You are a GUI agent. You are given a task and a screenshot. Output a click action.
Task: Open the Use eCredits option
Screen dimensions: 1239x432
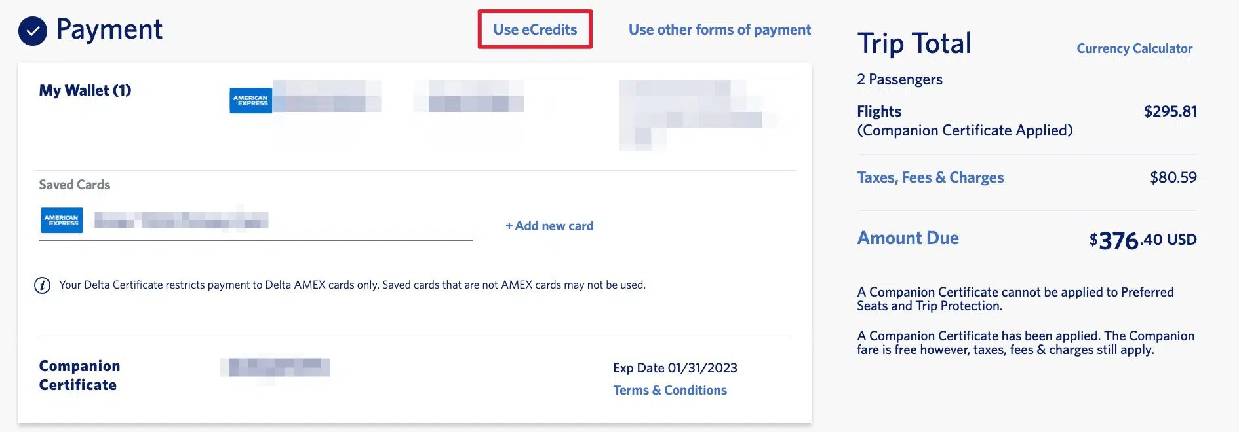[535, 29]
